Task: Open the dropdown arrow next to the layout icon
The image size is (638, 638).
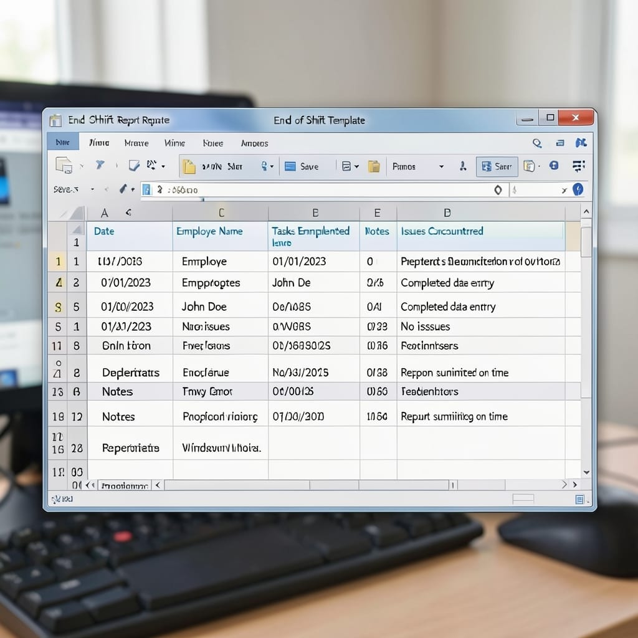Action: (x=357, y=166)
